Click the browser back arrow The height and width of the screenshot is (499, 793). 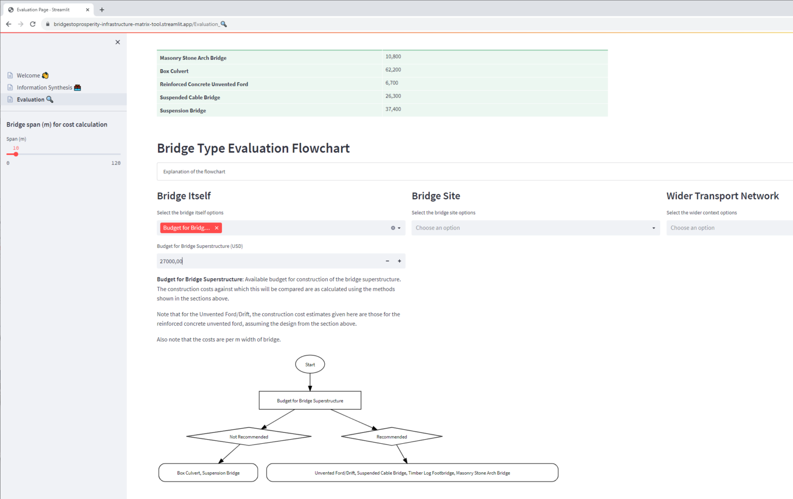pyautogui.click(x=9, y=24)
